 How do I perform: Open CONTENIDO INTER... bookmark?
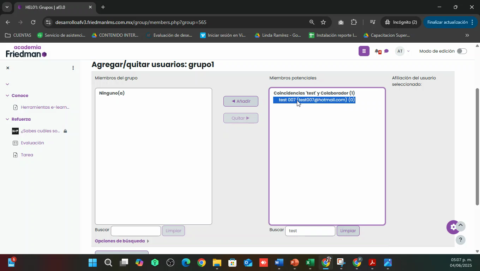click(115, 35)
